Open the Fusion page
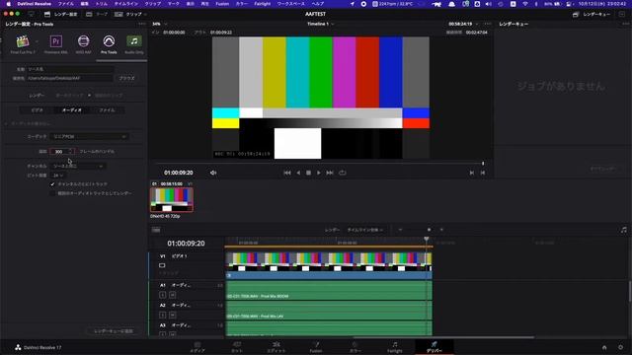The height and width of the screenshot is (355, 632). click(316, 347)
